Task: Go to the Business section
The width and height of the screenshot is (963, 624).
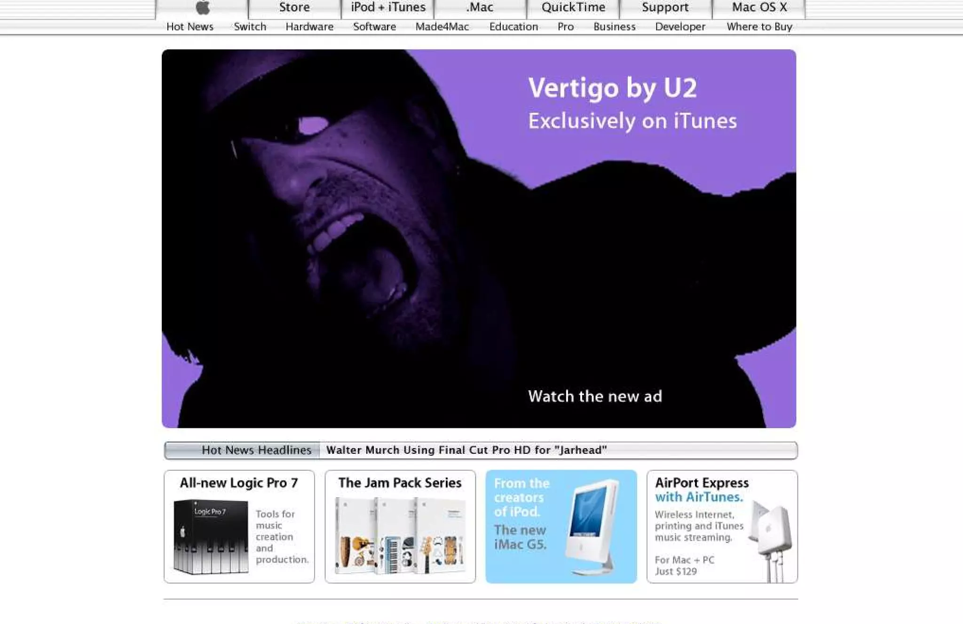Action: click(x=615, y=27)
